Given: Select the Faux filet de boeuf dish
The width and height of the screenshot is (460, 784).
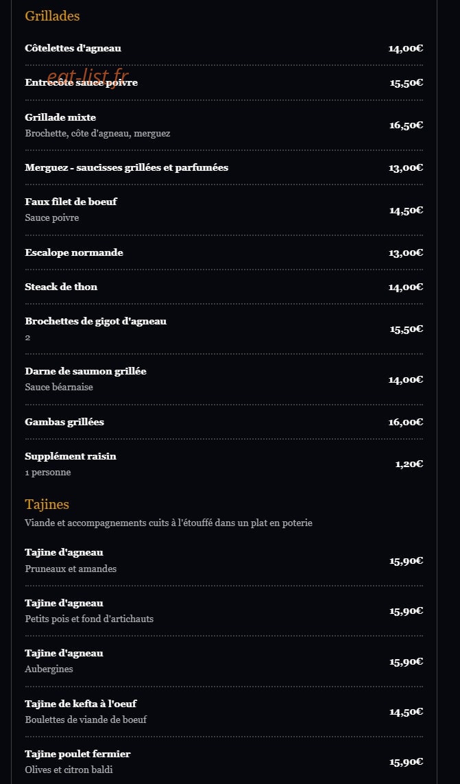Looking at the screenshot, I should (x=224, y=210).
